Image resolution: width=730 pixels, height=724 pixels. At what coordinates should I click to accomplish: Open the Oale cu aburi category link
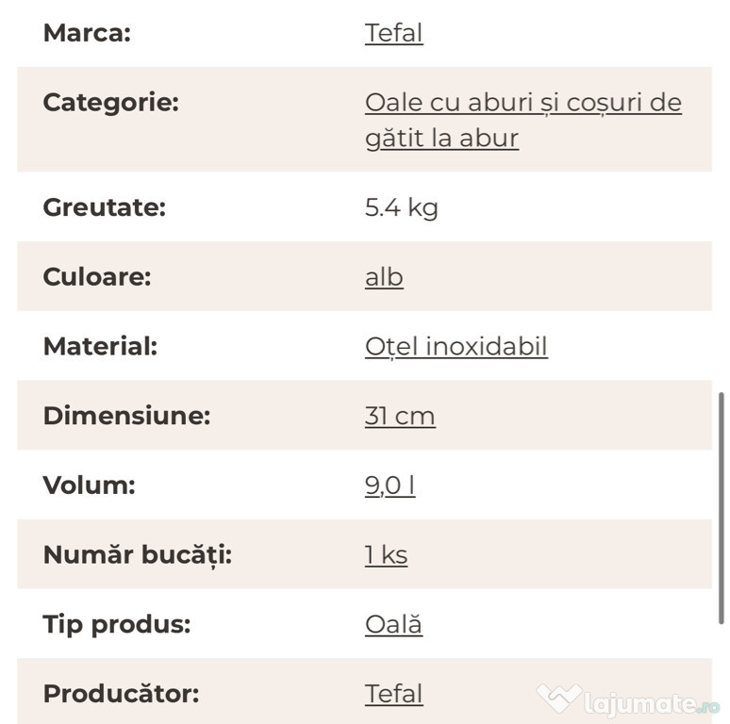pyautogui.click(x=523, y=120)
